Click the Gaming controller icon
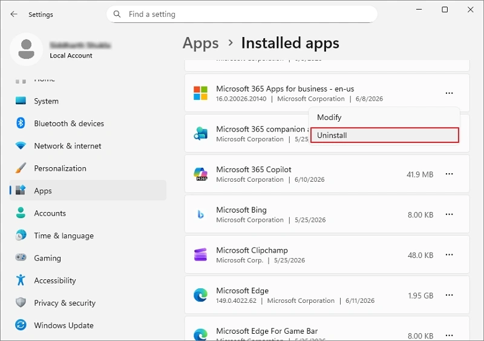The height and width of the screenshot is (341, 484). click(x=21, y=257)
